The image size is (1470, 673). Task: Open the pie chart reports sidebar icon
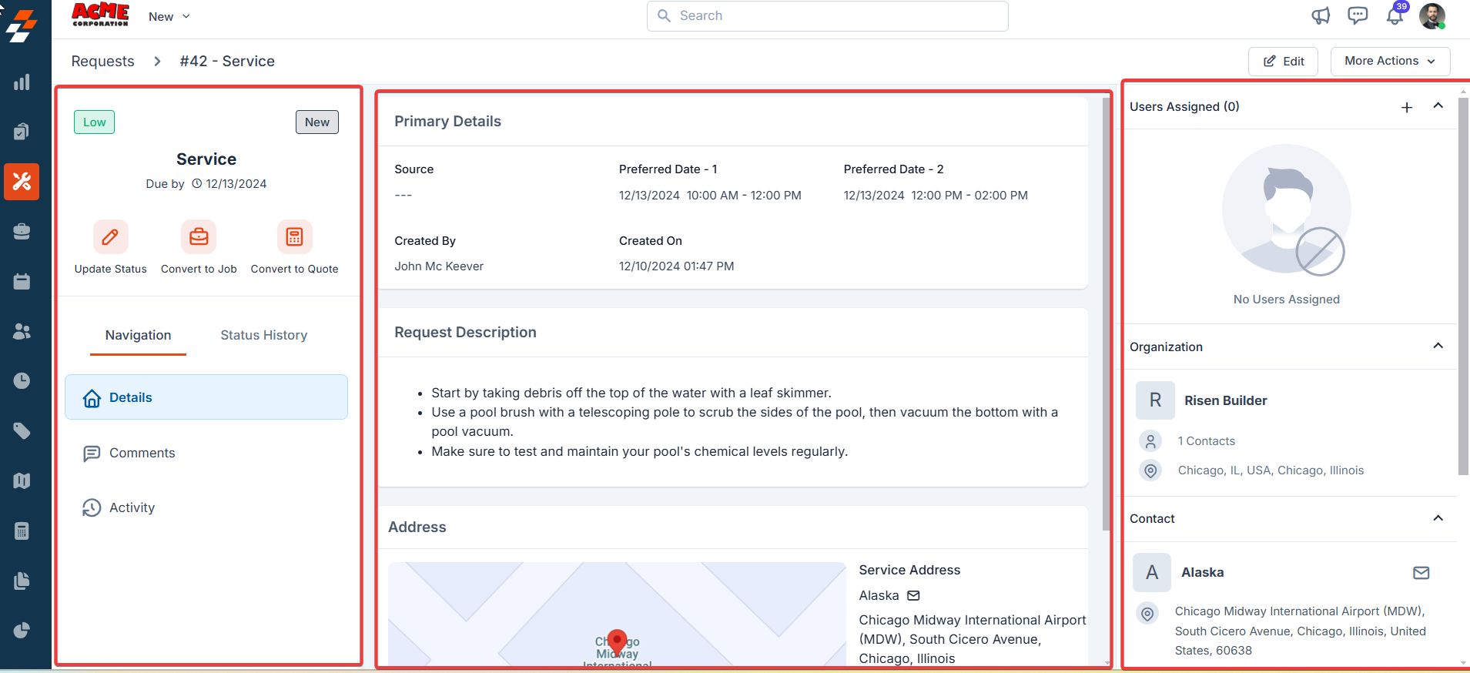(x=22, y=630)
